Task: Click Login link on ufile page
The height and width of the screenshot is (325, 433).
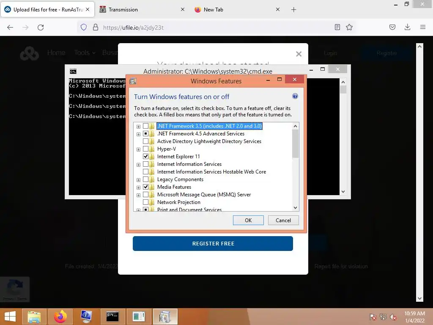Action: tap(330, 53)
